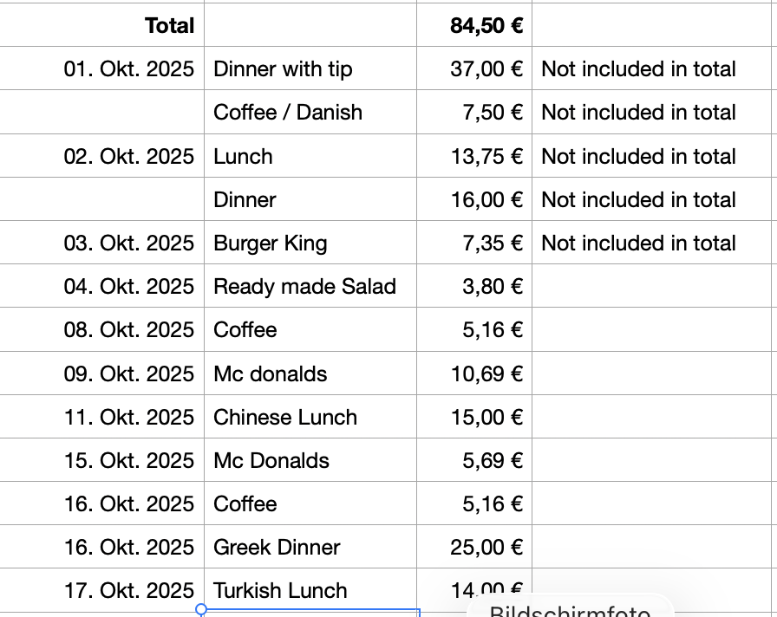The image size is (777, 617).
Task: Click the Ready made Salad cell
Action: 304,287
